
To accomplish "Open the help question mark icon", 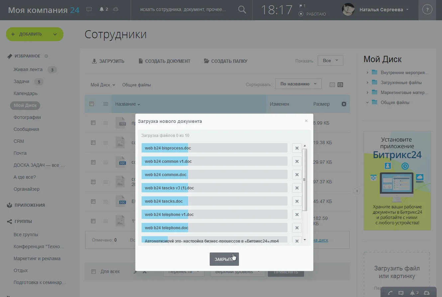I will click(x=427, y=10).
